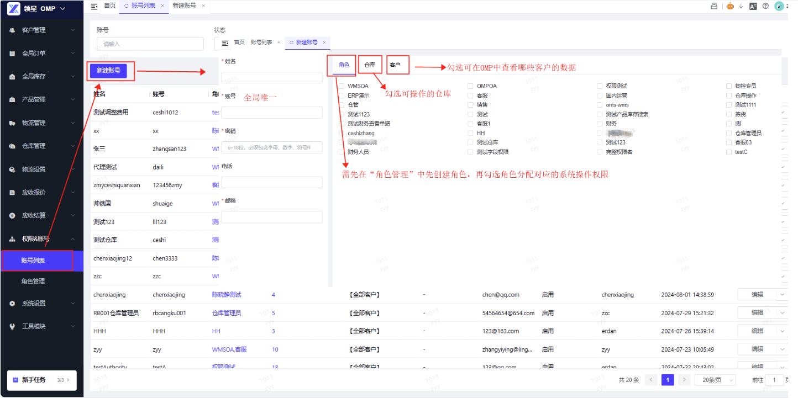
Task: Click the 仓库管理 sidebar icon
Action: [12, 146]
